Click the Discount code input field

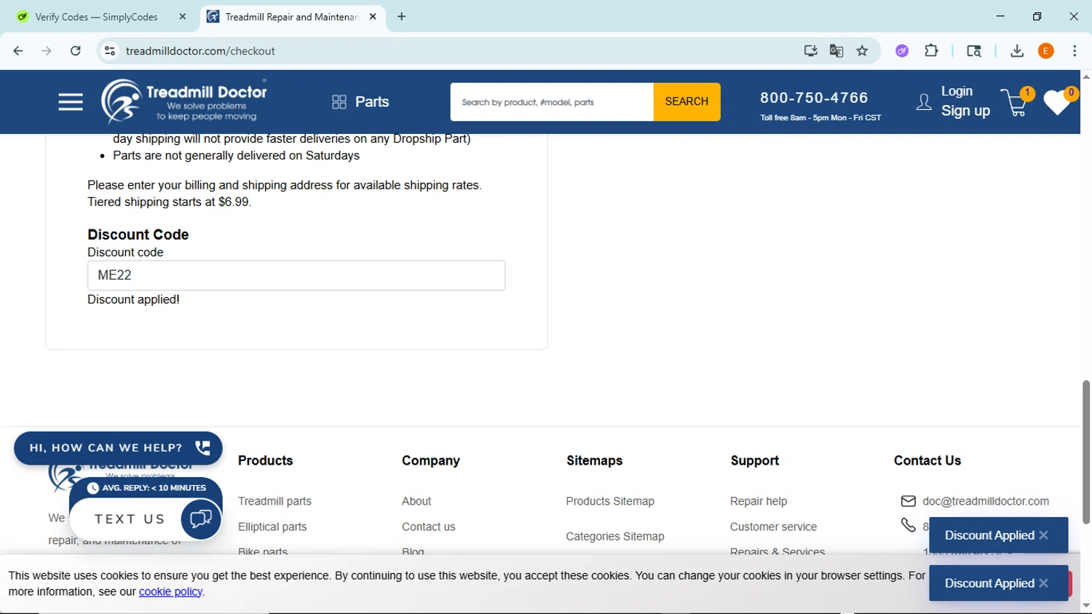pyautogui.click(x=296, y=275)
